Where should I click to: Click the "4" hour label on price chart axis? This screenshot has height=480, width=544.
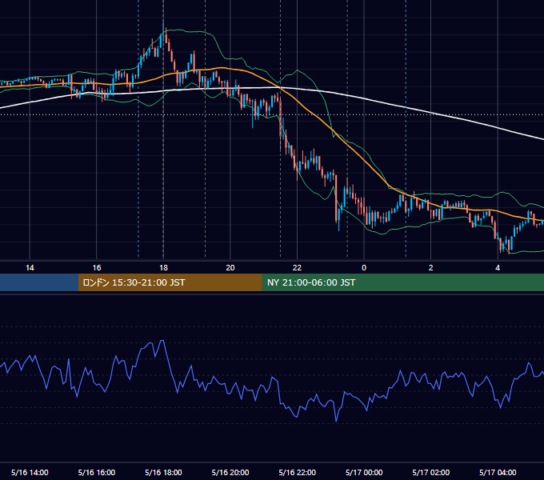[x=498, y=268]
